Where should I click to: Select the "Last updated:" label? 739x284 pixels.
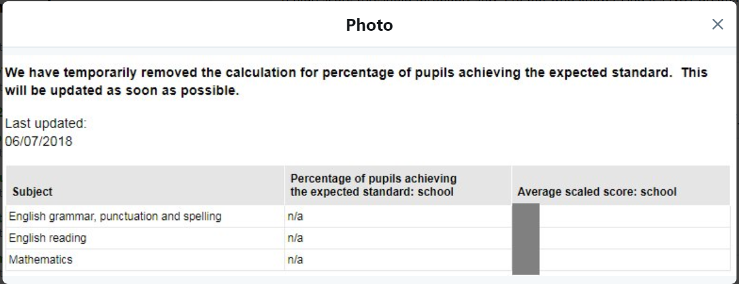coord(46,124)
